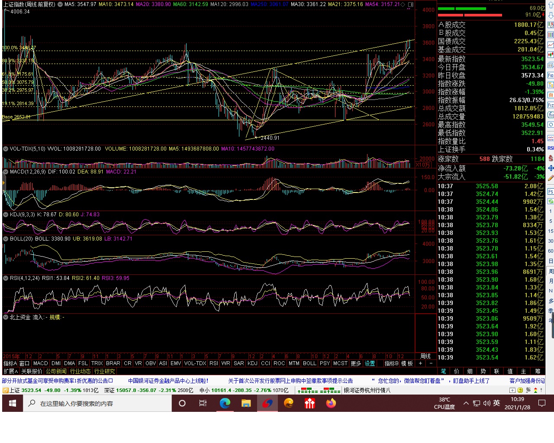Open RSI panel indicator dropdown circle
This screenshot has width=554, height=443.
click(x=6, y=278)
